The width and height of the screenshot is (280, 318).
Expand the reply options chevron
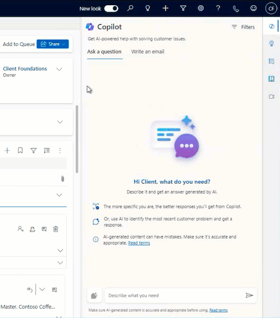coord(42,289)
